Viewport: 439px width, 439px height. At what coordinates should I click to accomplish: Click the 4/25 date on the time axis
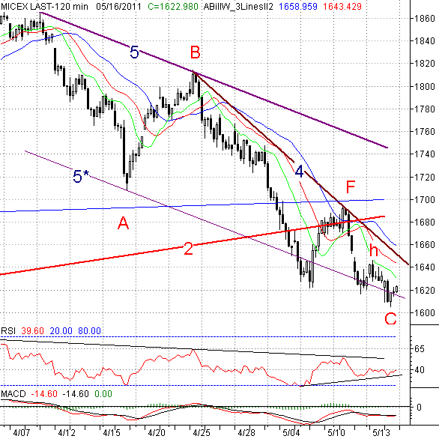(x=202, y=432)
